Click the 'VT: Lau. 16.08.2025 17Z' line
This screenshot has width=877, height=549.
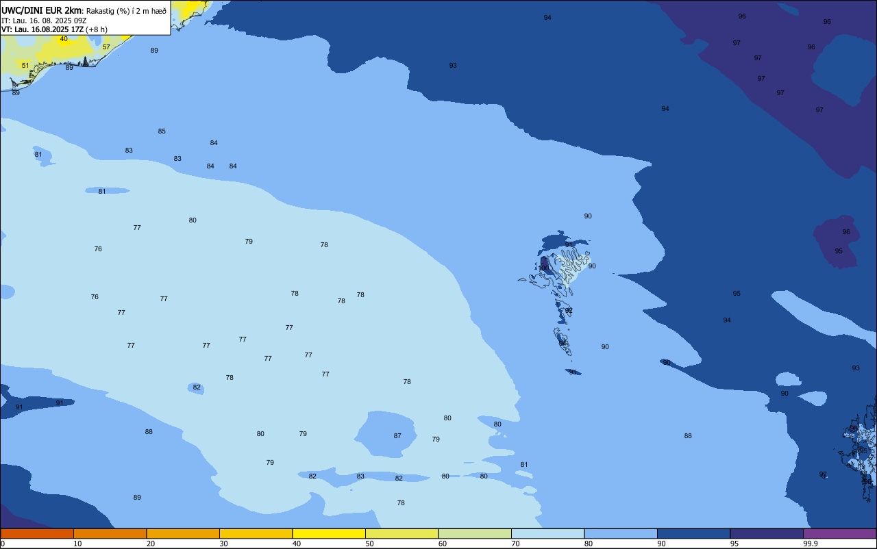click(42, 29)
